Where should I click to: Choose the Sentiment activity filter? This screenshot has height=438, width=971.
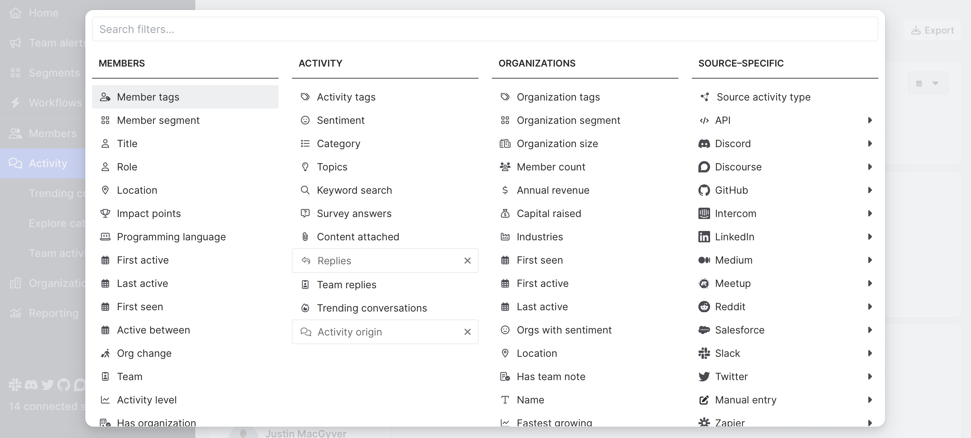click(340, 120)
